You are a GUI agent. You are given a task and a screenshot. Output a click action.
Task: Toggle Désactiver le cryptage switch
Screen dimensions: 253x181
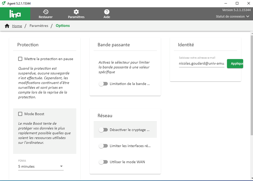(x=103, y=130)
